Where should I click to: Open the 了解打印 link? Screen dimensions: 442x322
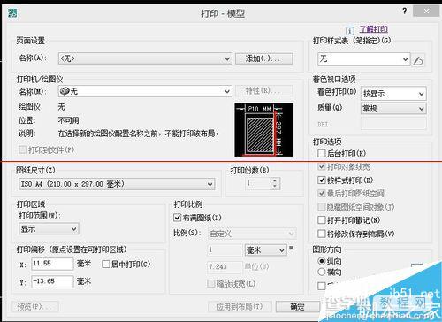point(373,29)
